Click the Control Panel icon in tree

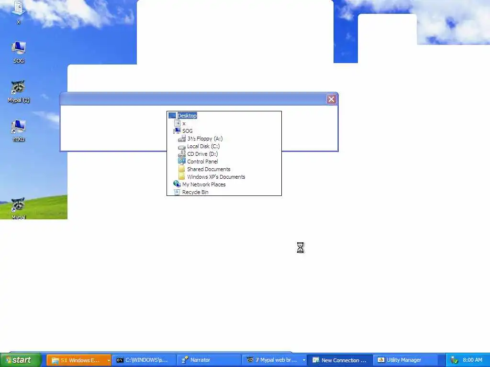(x=182, y=162)
